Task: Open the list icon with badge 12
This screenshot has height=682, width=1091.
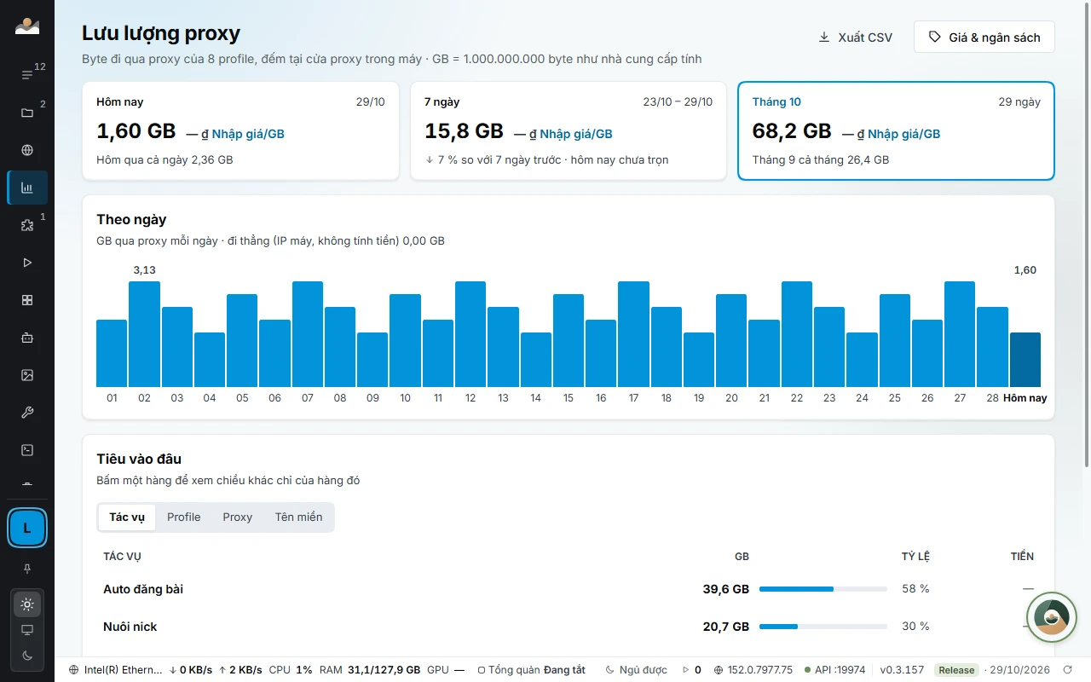Action: click(27, 75)
